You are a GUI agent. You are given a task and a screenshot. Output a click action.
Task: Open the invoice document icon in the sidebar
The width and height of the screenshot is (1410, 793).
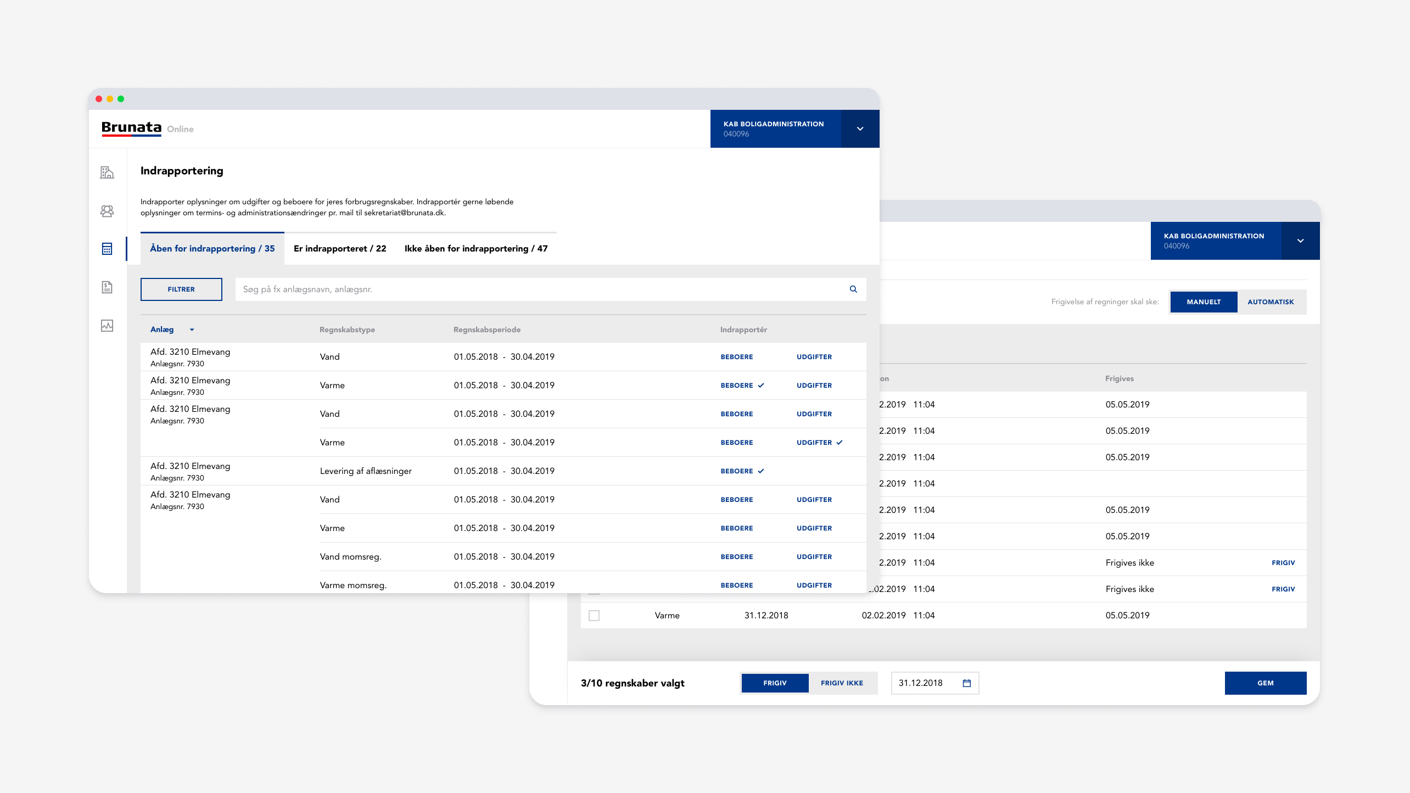click(107, 287)
